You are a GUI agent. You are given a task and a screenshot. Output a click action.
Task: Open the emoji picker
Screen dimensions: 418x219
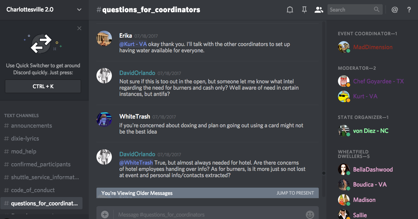(x=310, y=214)
